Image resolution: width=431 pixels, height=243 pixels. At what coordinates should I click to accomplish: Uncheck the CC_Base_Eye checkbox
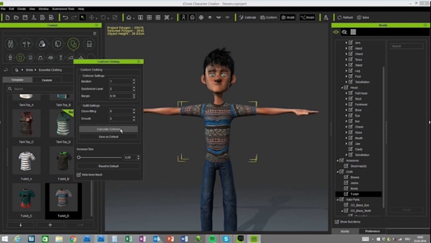(346, 205)
